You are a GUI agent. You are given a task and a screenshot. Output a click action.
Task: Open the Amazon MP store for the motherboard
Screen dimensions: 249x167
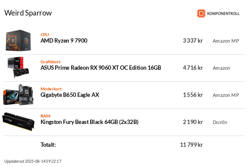(226, 95)
